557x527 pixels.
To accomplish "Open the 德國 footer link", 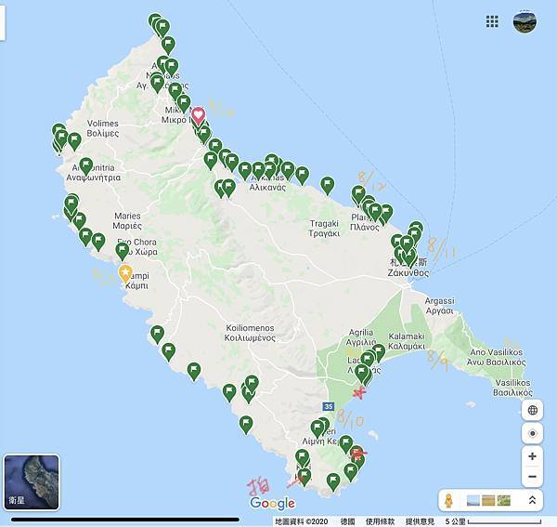I will (x=347, y=521).
